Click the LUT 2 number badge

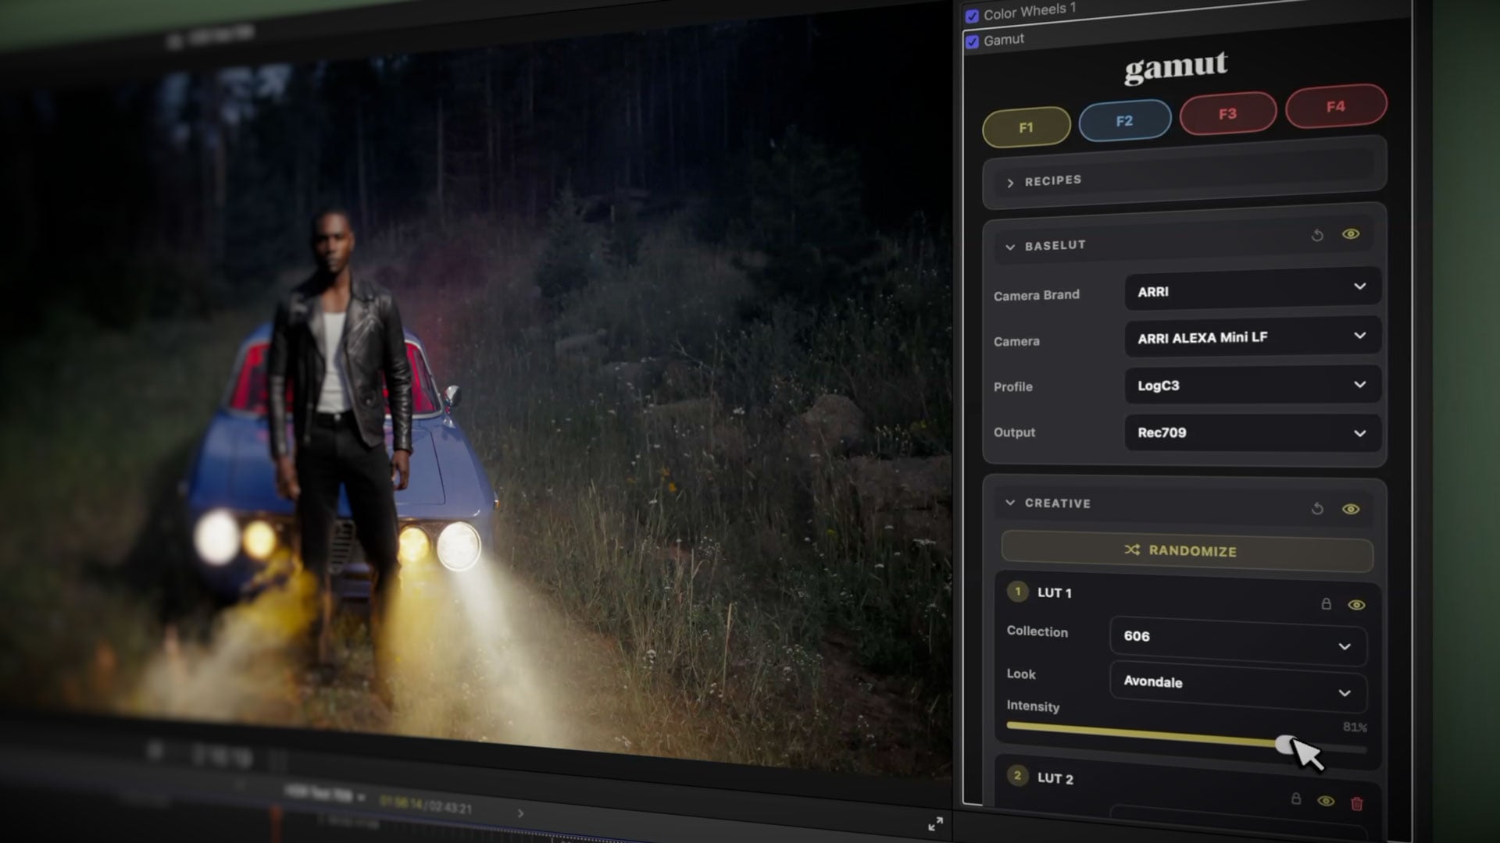1017,776
